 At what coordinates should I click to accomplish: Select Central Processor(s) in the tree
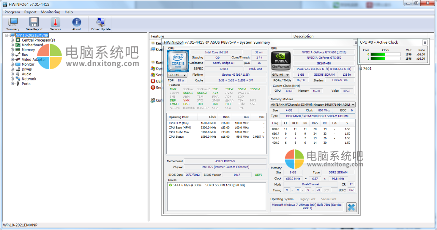coord(38,40)
